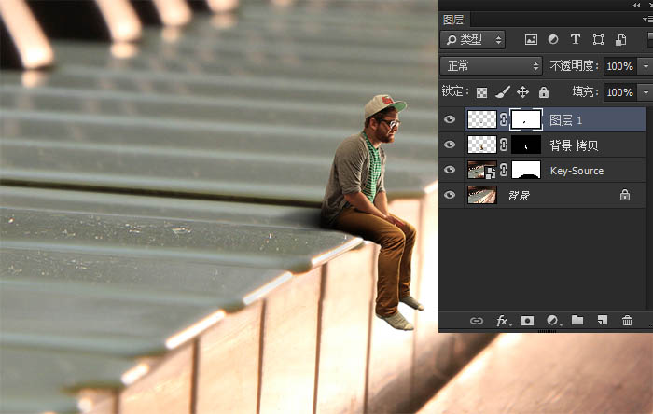Open the 类型 filter type dropdown
Image resolution: width=653 pixels, height=414 pixels.
(473, 40)
